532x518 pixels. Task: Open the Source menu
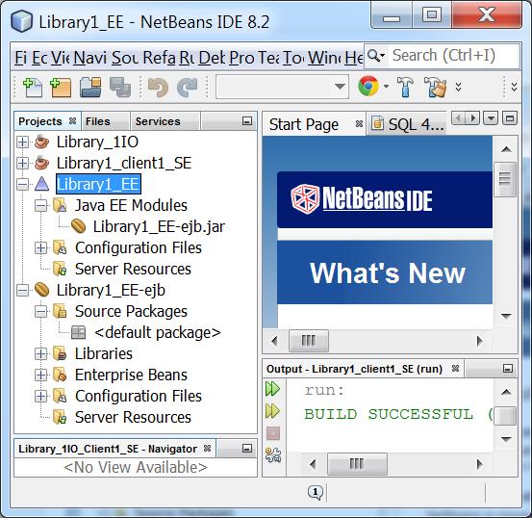tap(125, 58)
